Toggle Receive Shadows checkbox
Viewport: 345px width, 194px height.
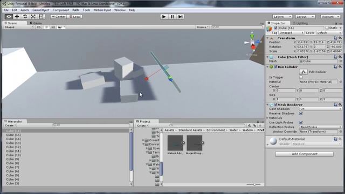tap(301, 114)
